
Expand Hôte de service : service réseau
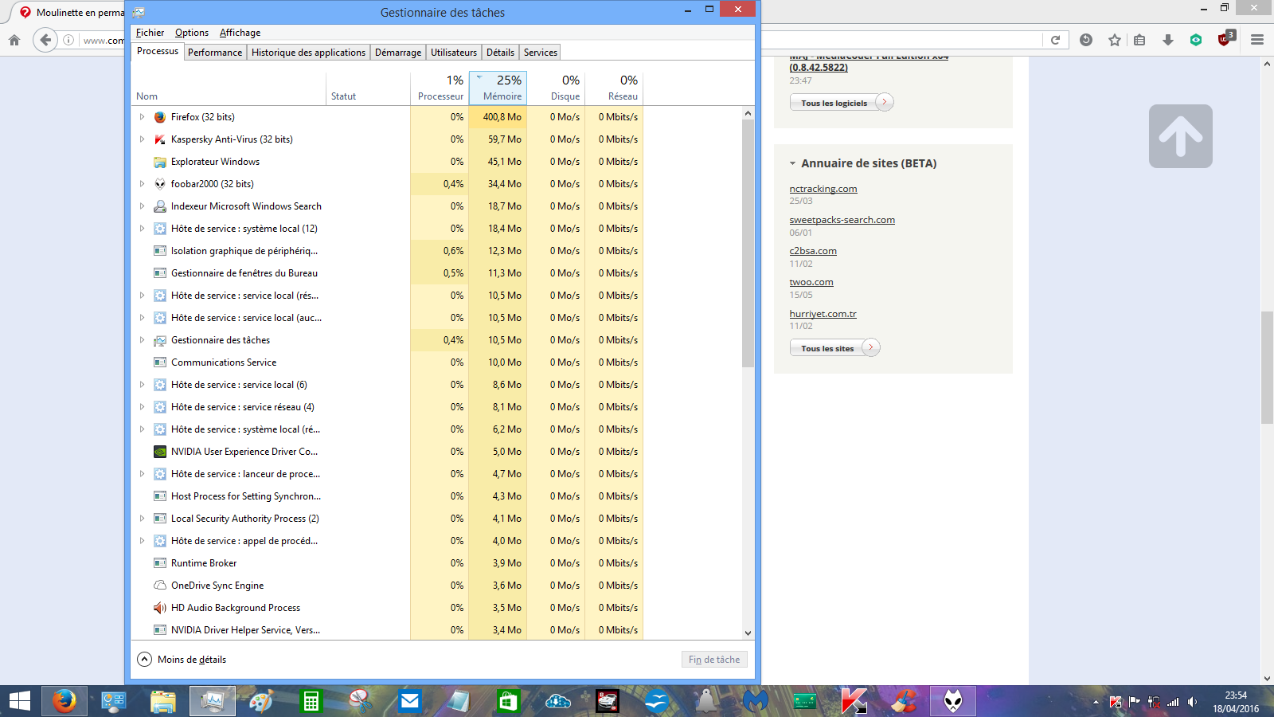(143, 407)
